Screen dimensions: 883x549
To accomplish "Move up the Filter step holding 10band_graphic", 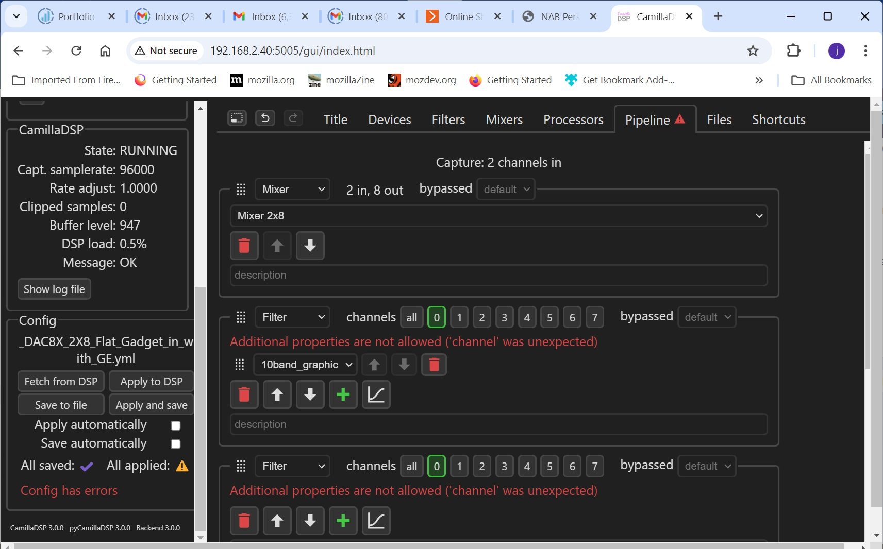I will pyautogui.click(x=277, y=395).
